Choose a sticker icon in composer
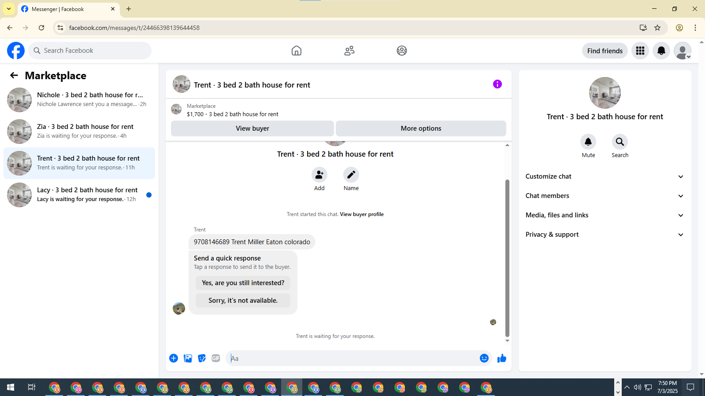The width and height of the screenshot is (705, 396). (202, 358)
